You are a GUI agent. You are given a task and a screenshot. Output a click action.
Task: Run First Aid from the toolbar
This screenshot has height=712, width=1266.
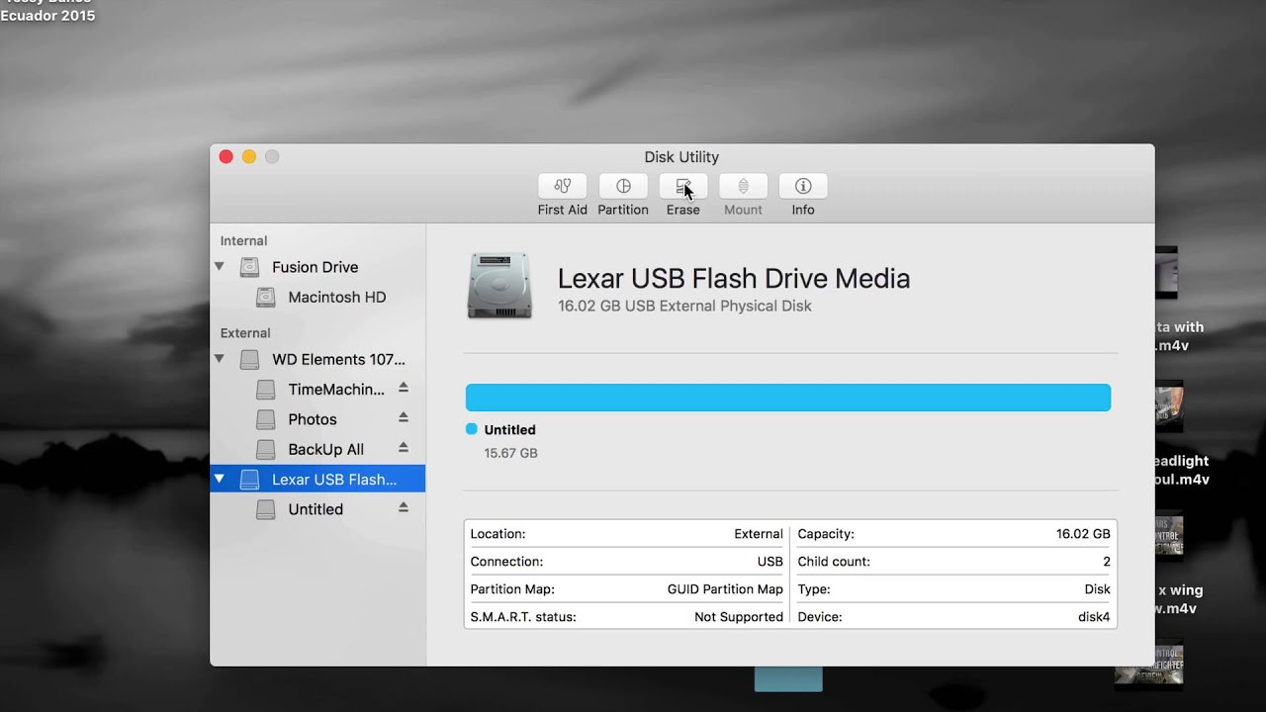(563, 186)
